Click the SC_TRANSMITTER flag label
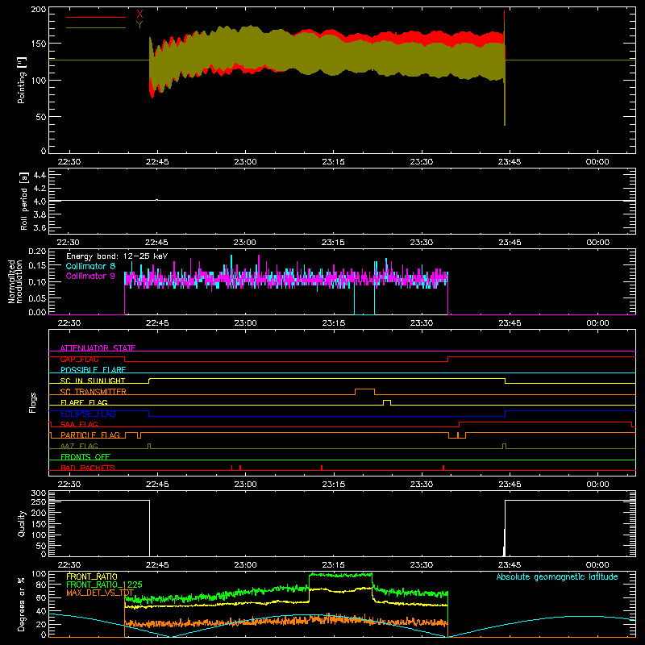The image size is (645, 645). [x=94, y=391]
